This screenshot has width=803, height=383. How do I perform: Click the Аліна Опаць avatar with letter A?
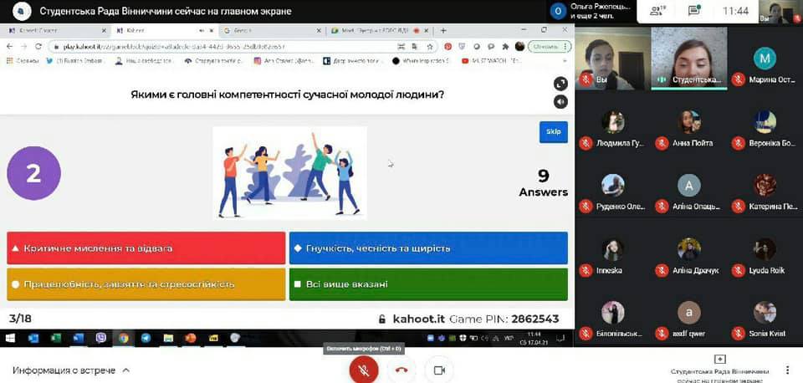688,186
